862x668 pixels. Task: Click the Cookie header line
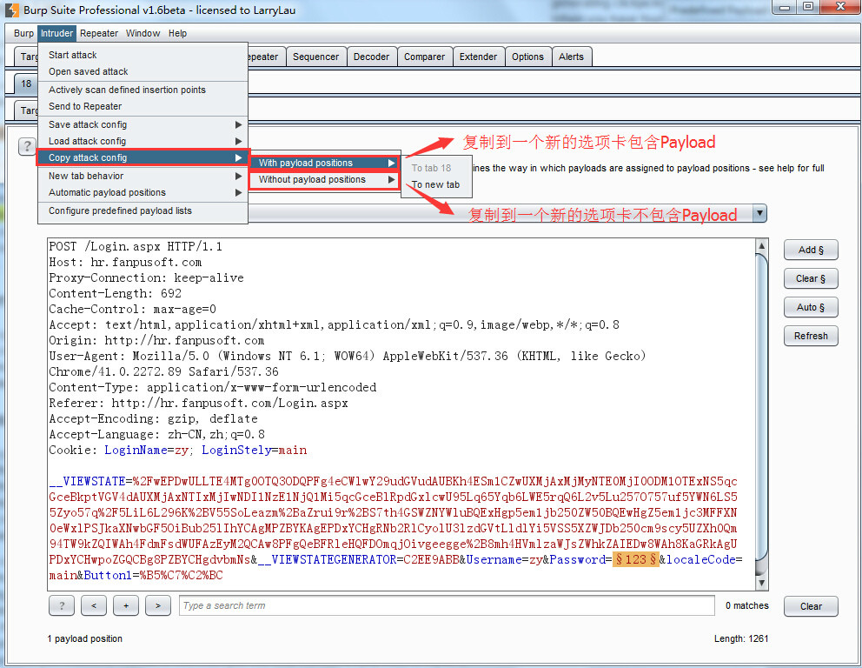[x=178, y=450]
